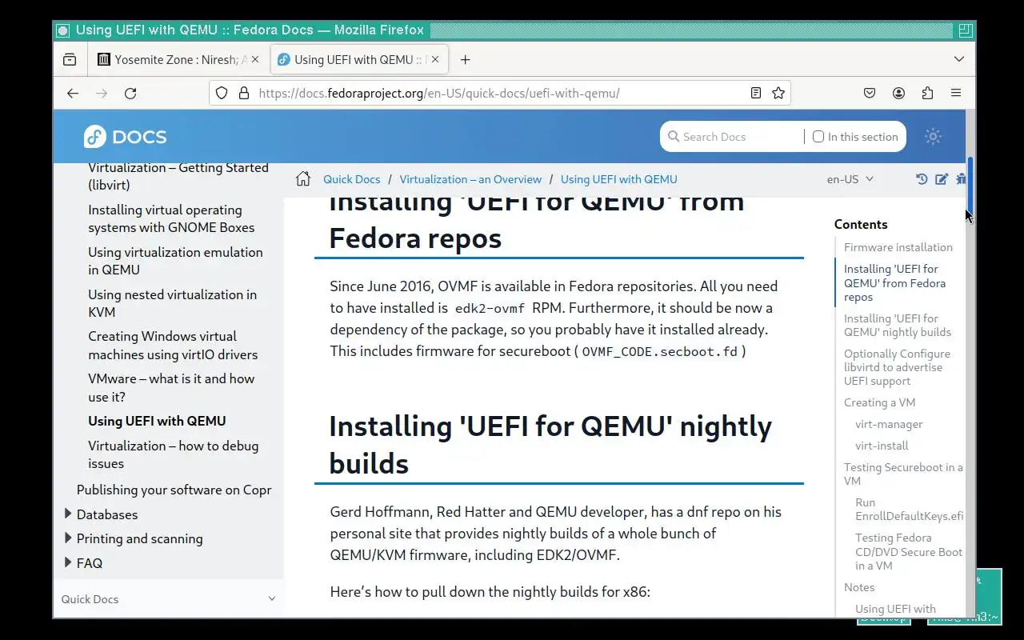Click the search magnifier icon

coord(674,137)
